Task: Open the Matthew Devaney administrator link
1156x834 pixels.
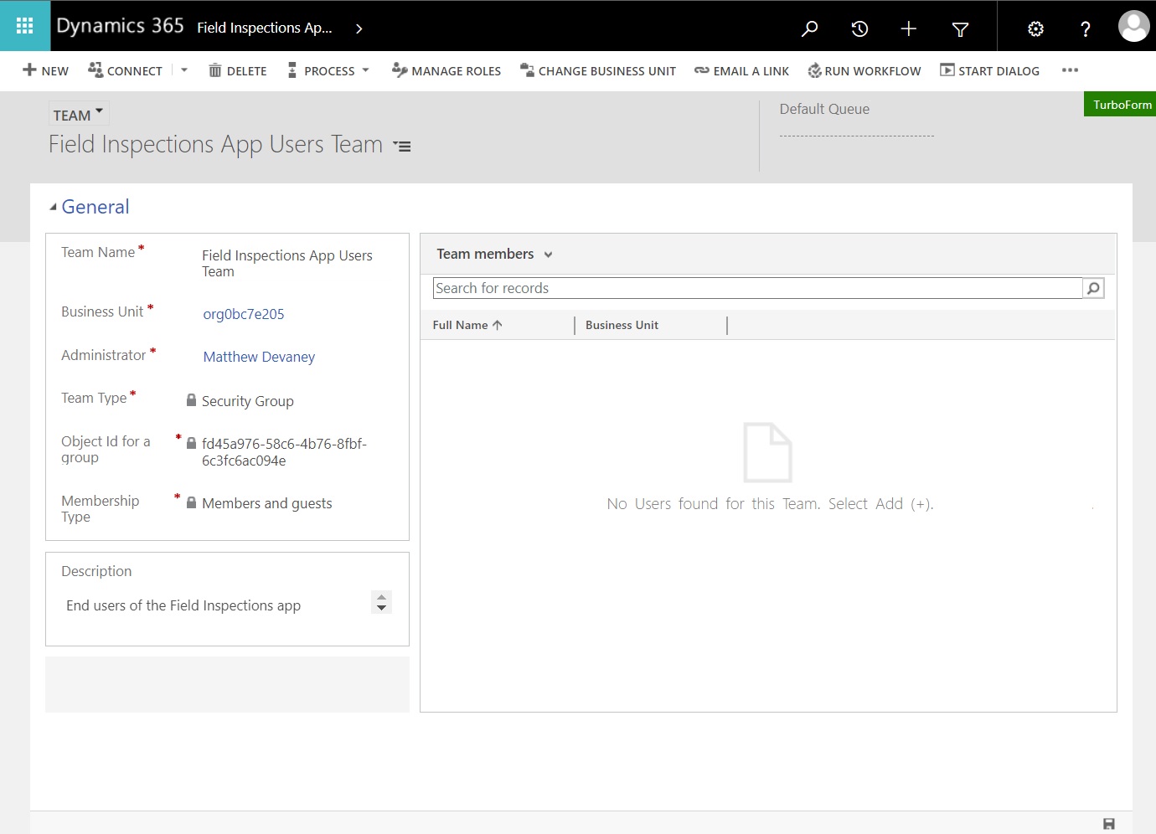Action: [x=259, y=356]
